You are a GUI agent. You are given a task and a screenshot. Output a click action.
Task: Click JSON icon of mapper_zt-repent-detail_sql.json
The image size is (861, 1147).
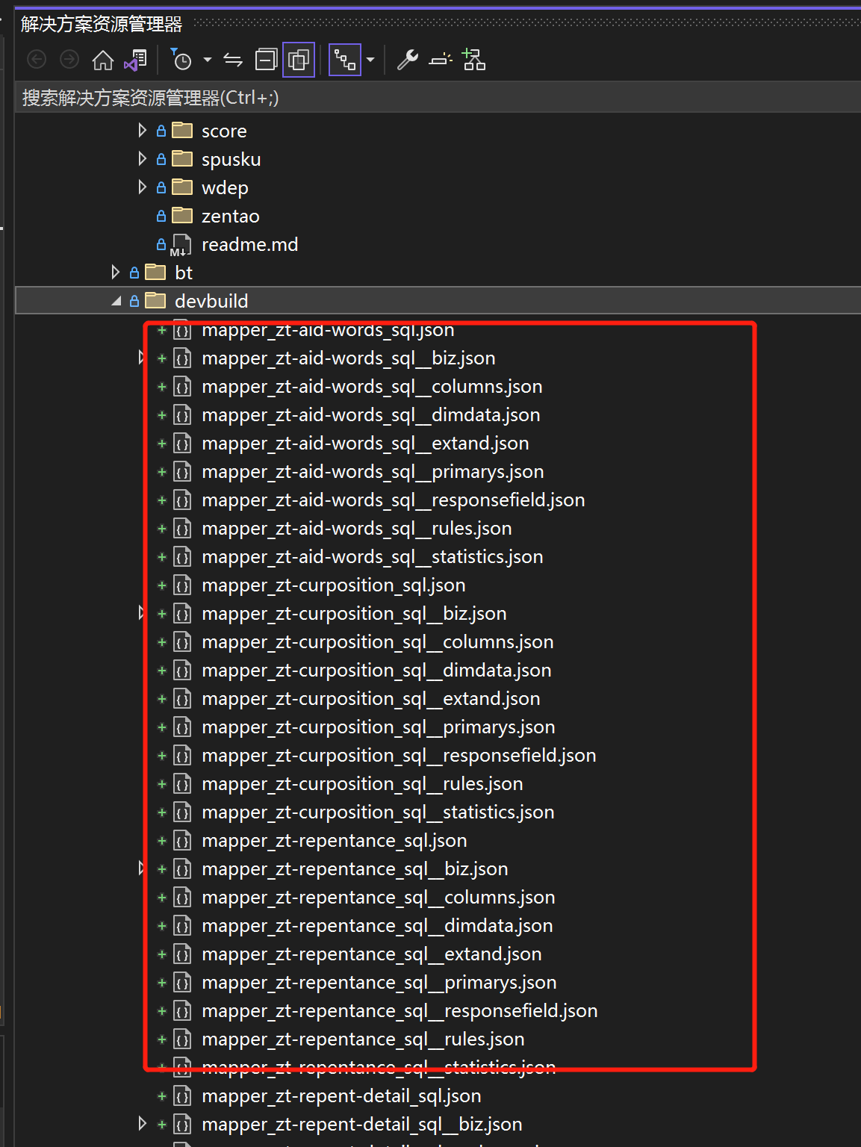[x=182, y=1096]
